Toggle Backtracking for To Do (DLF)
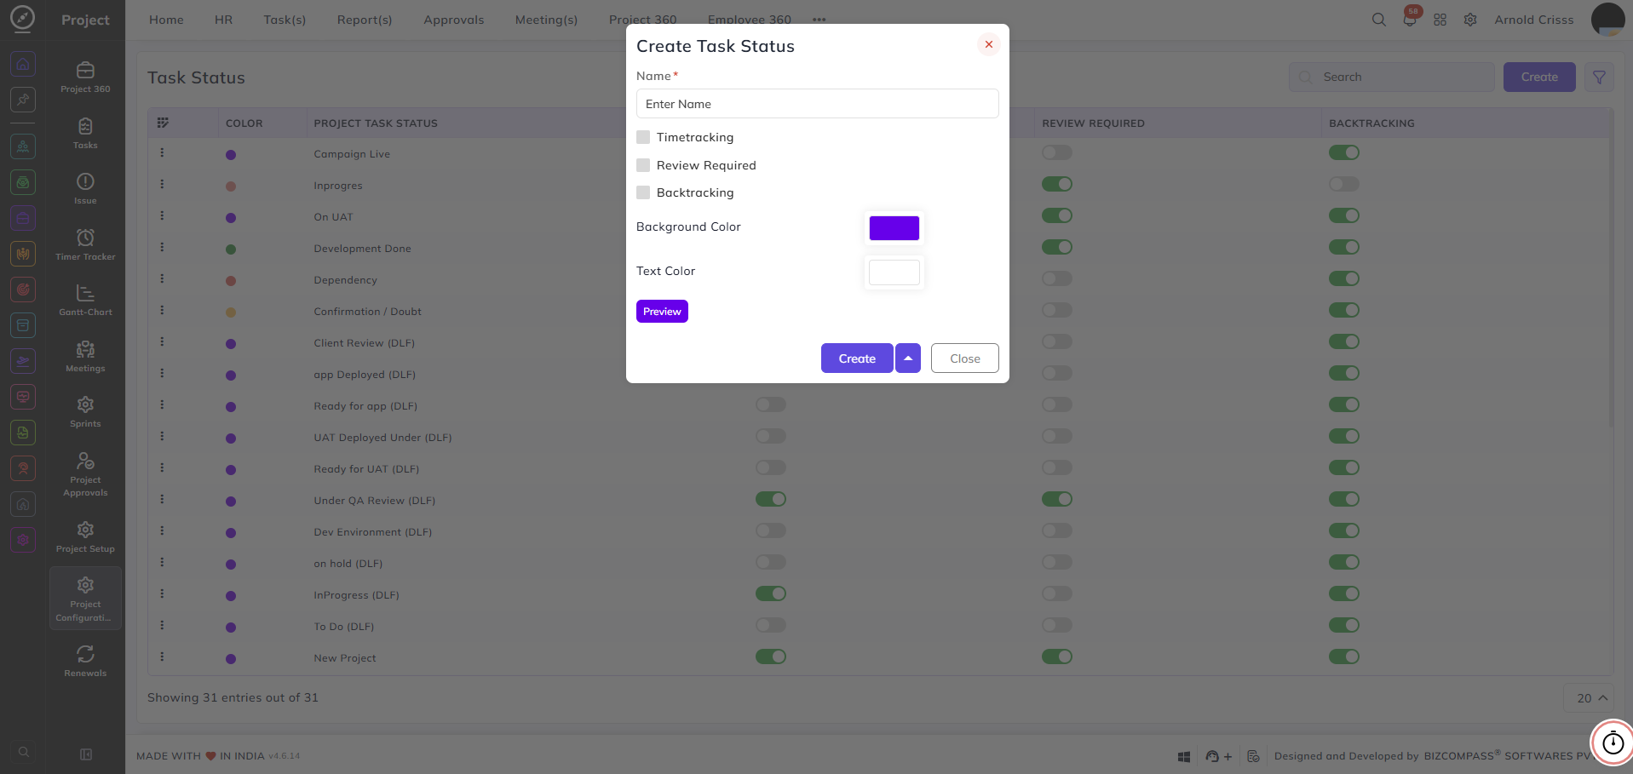1633x774 pixels. click(x=1344, y=625)
